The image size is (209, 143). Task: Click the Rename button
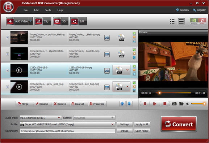pyautogui.click(x=43, y=104)
